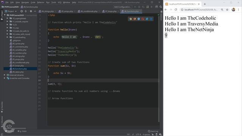Open in Safari from editor browser icons
The image size is (242, 136).
coord(139,19)
